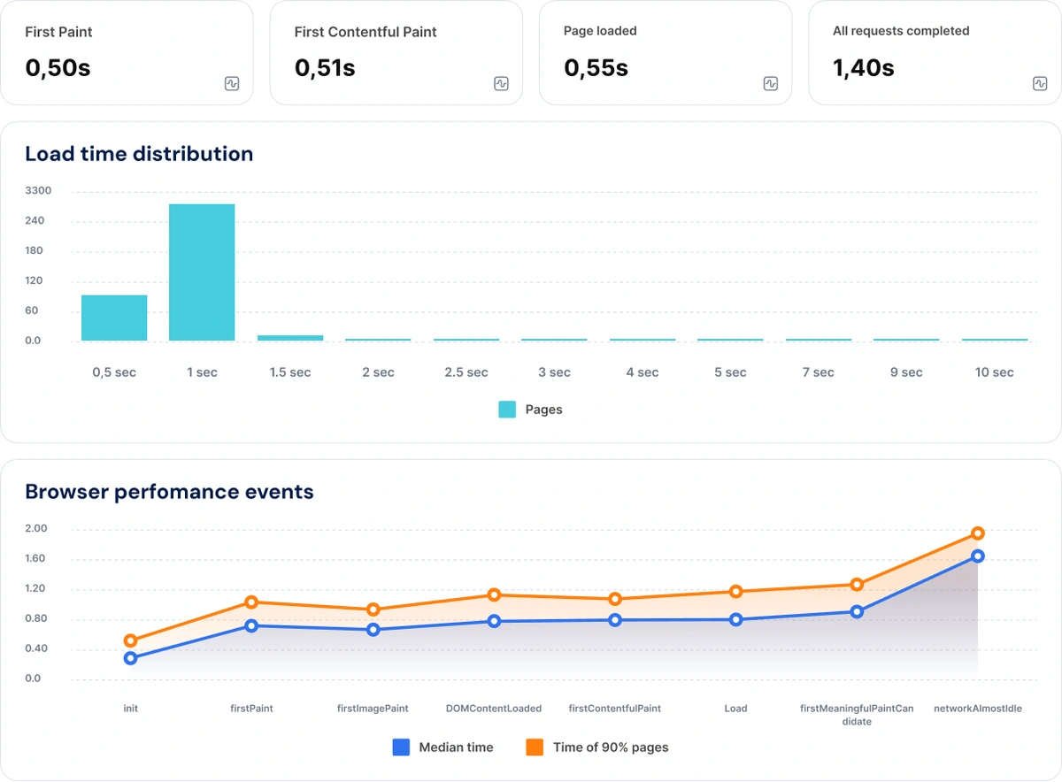Screen dimensions: 1062x782
Task: Click the blue Median time legend square
Action: click(x=403, y=747)
